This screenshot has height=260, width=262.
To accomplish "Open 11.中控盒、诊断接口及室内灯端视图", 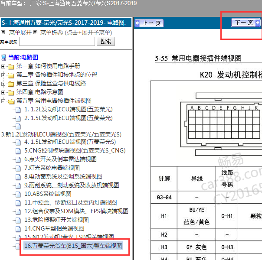I will coord(71,203).
